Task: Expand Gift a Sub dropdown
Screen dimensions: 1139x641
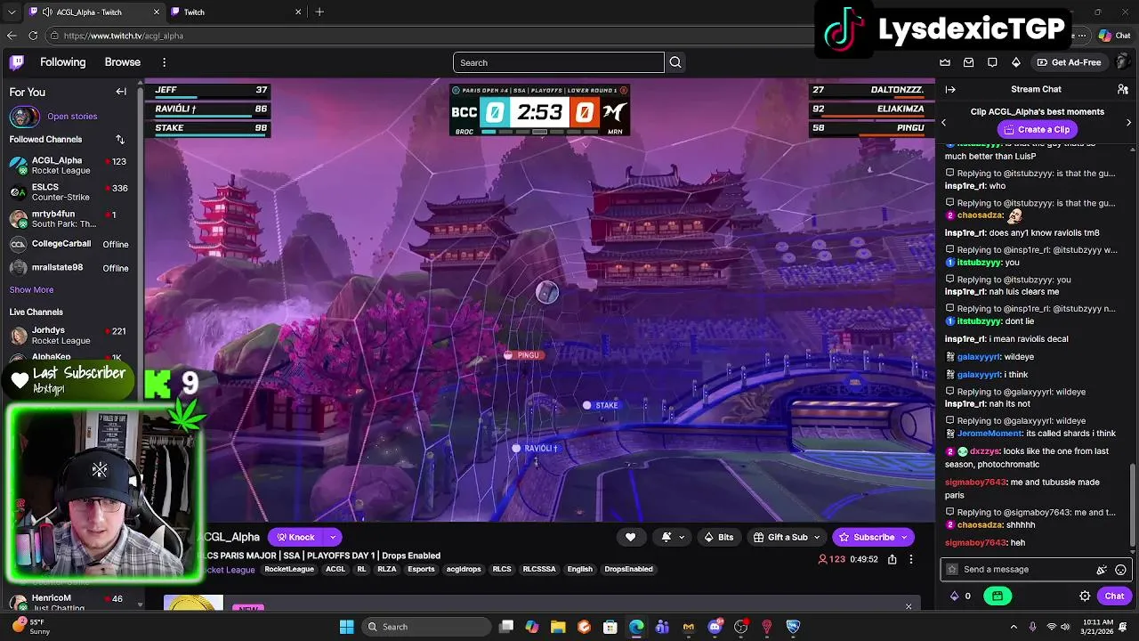Action: [817, 537]
